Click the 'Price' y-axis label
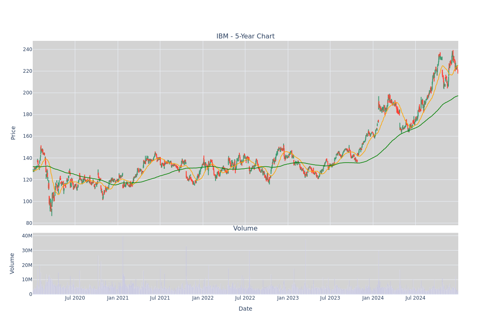The image size is (491, 327). click(x=14, y=133)
